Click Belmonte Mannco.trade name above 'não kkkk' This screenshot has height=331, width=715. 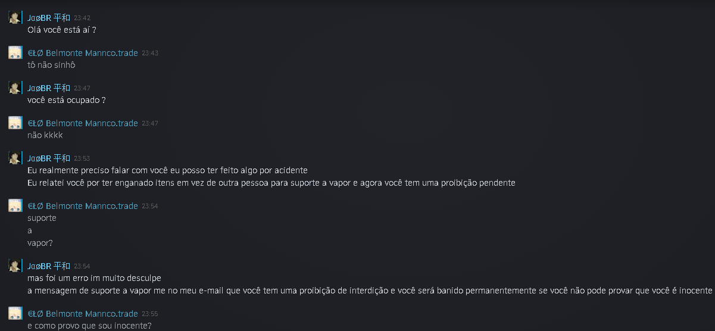coord(83,123)
